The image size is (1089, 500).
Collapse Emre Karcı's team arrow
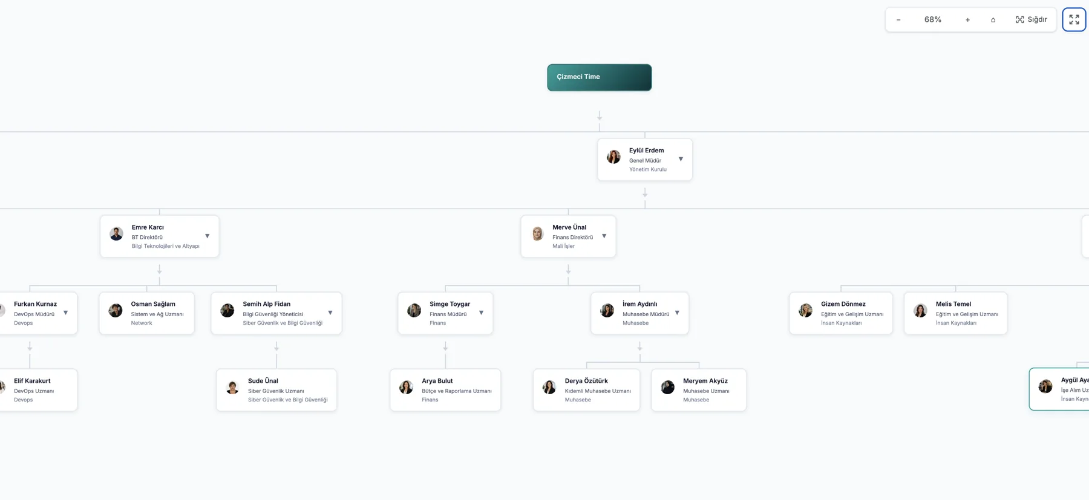[207, 236]
